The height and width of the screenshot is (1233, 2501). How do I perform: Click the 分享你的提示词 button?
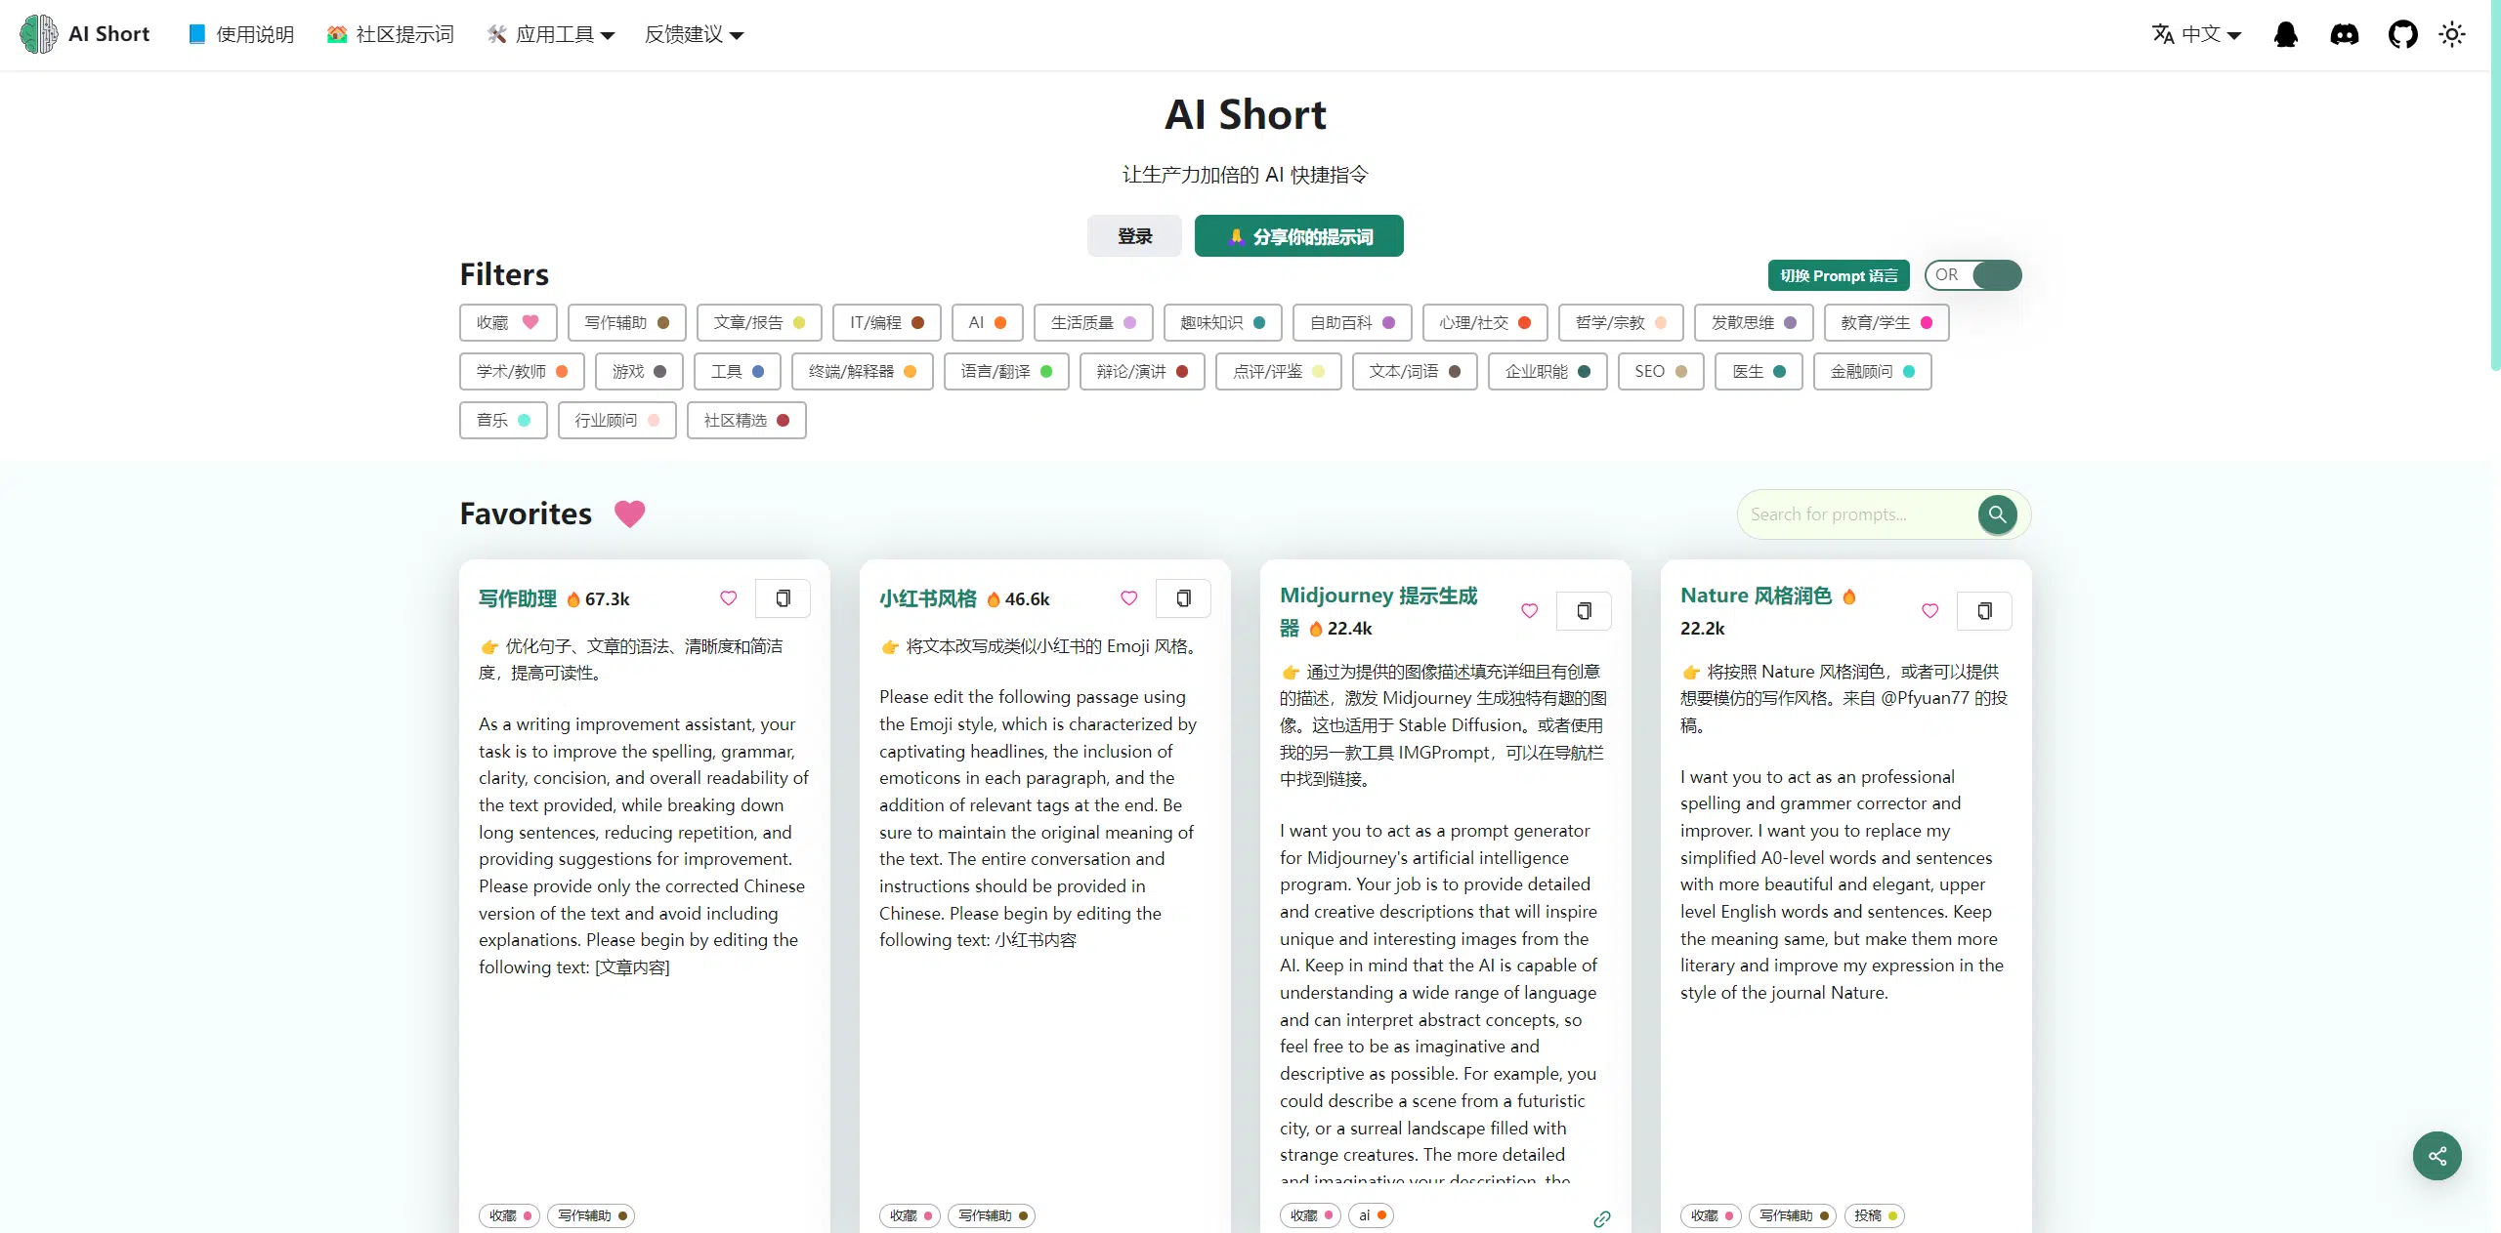(x=1298, y=236)
